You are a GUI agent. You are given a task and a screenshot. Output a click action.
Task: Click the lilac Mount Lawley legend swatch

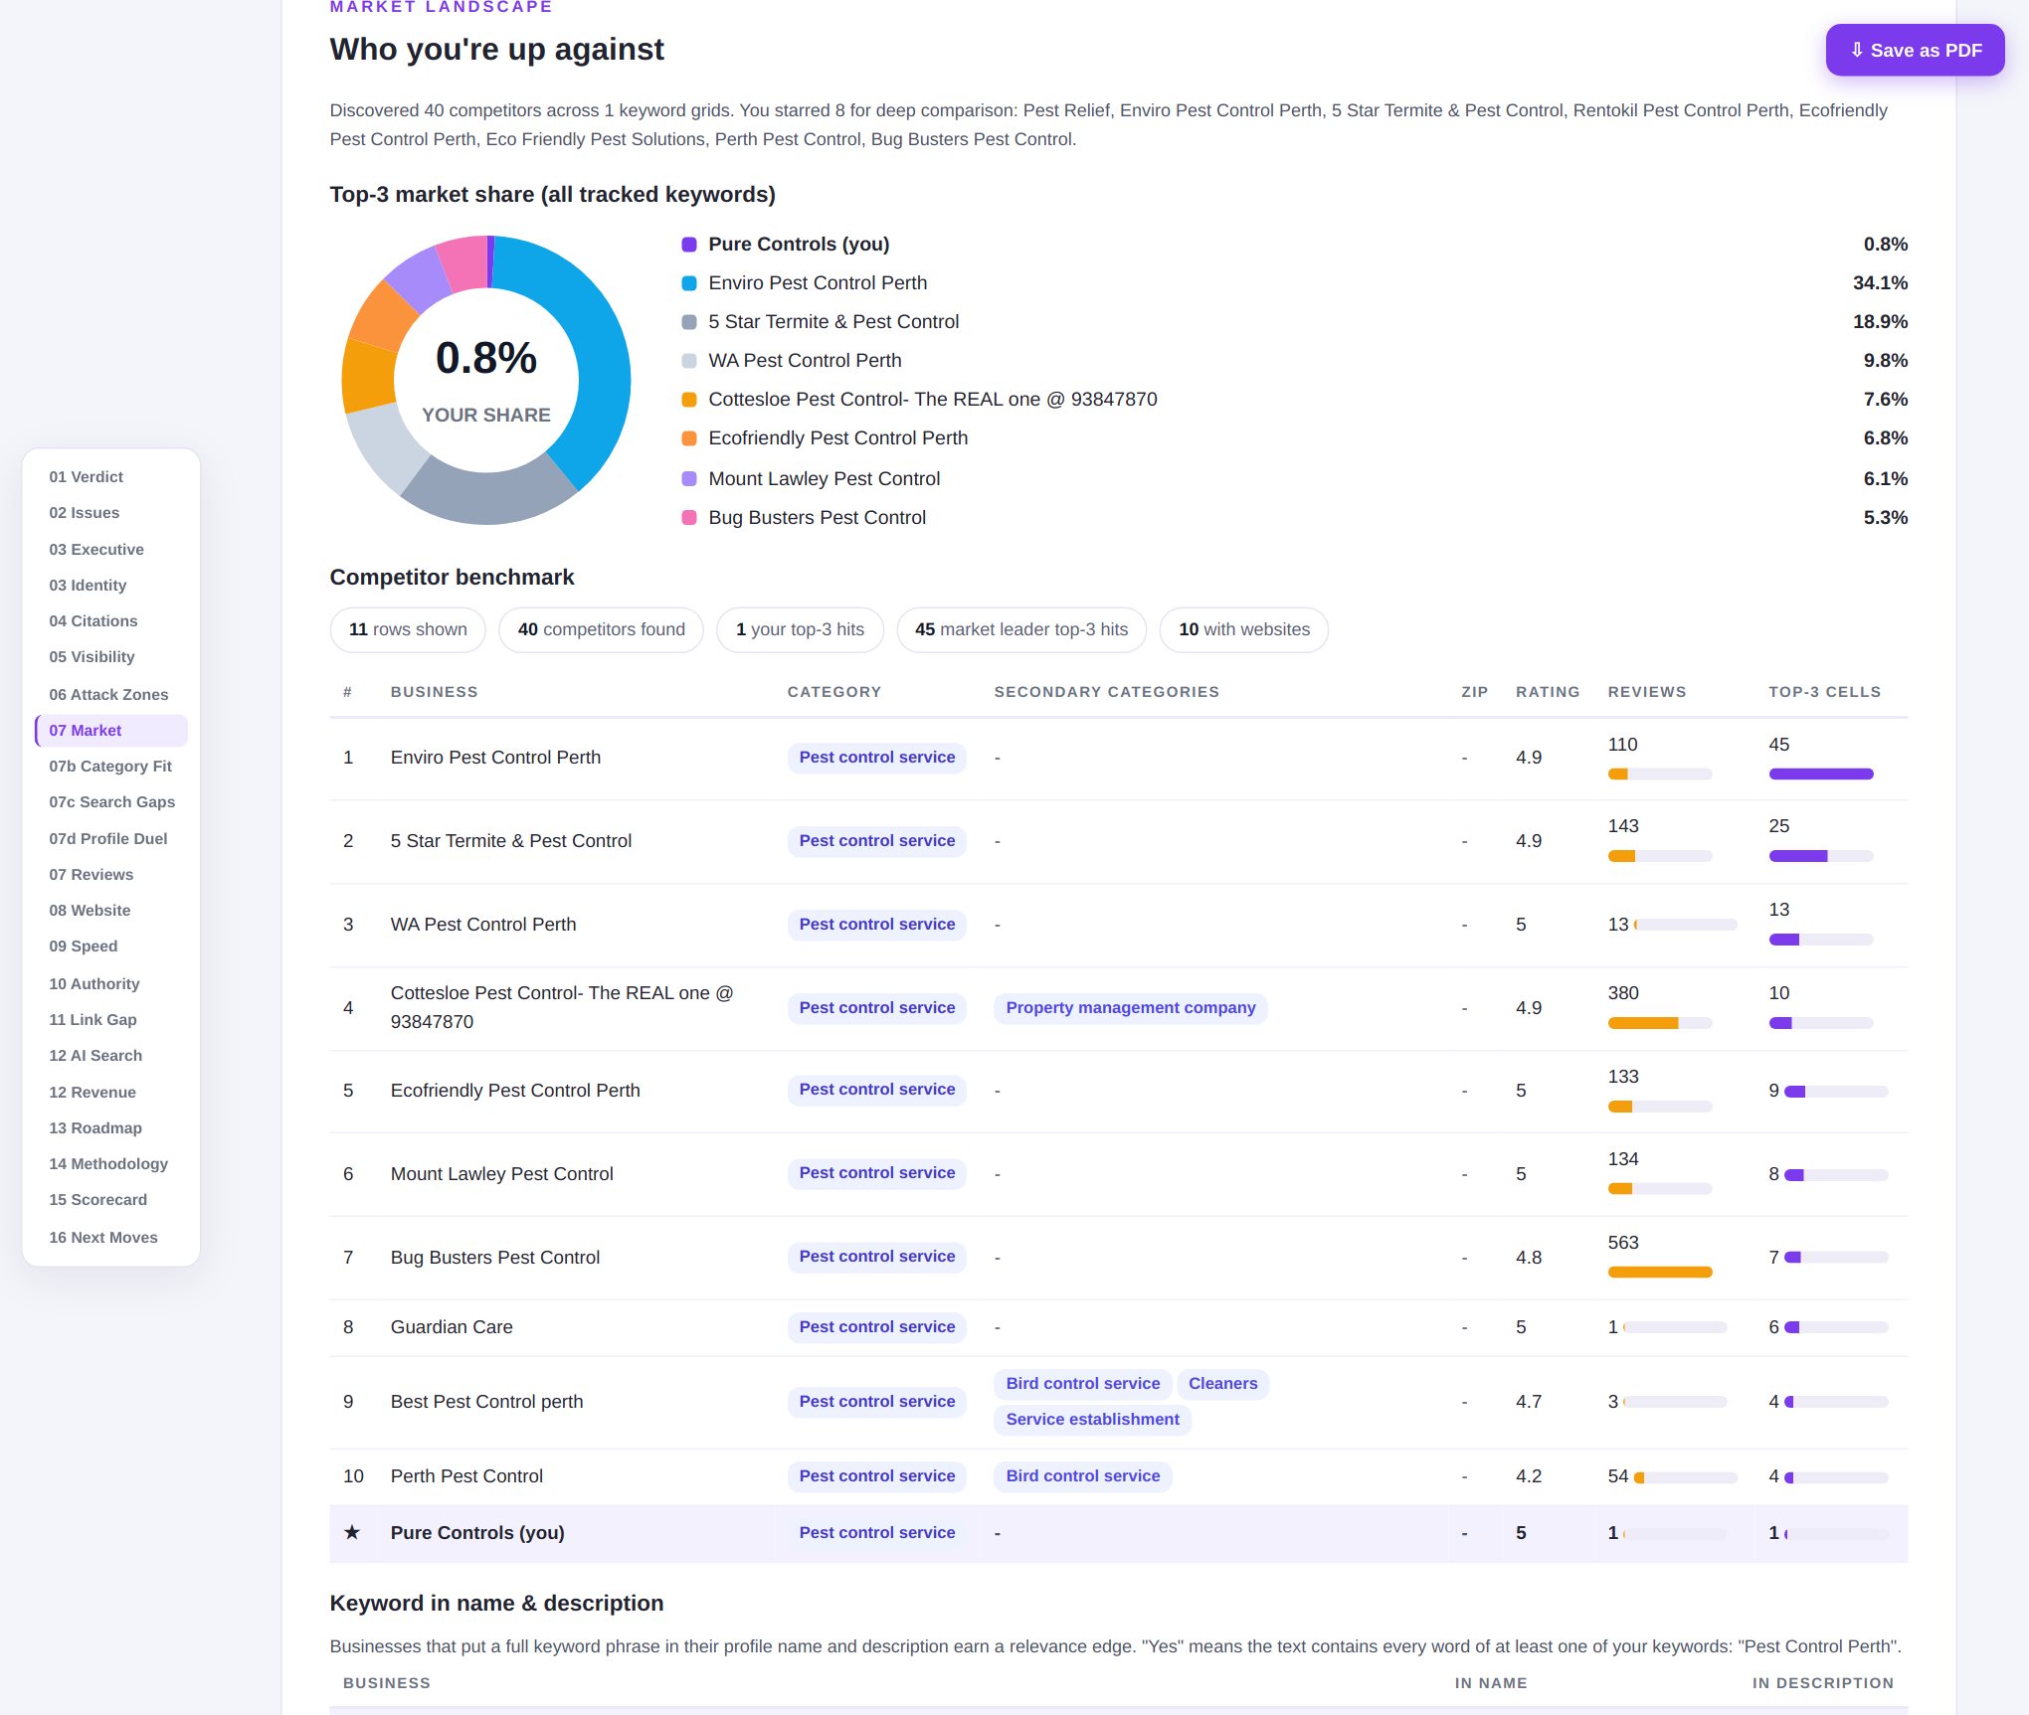coord(688,479)
